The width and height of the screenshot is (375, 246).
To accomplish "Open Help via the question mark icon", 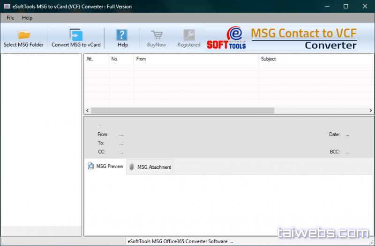I will tap(122, 35).
